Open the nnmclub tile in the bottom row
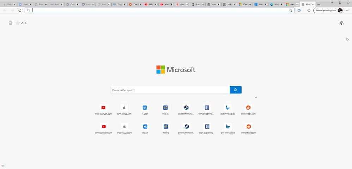Viewport: 352px width, 169px height. [x=228, y=128]
